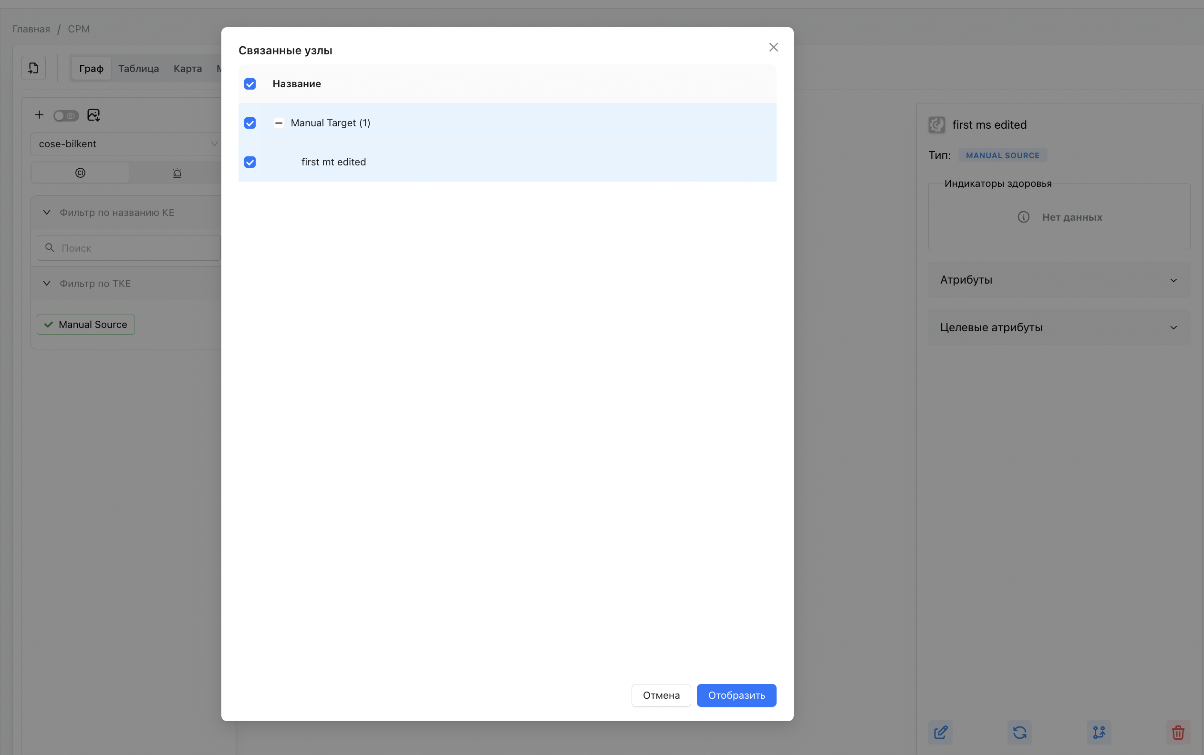Uncheck the Manual Target (1) checkbox

click(x=250, y=123)
